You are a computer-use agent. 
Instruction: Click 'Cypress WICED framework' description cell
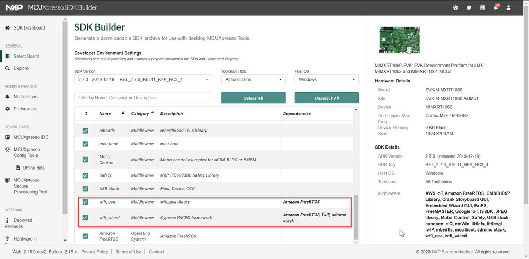pos(186,218)
